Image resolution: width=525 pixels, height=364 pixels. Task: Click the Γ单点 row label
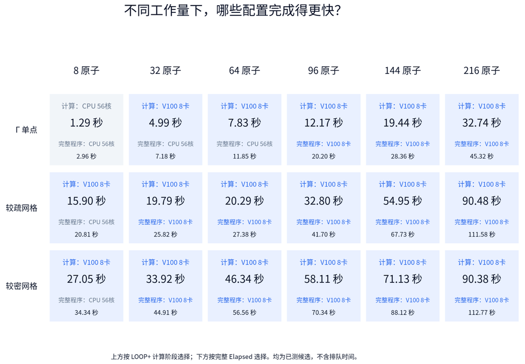pos(27,130)
